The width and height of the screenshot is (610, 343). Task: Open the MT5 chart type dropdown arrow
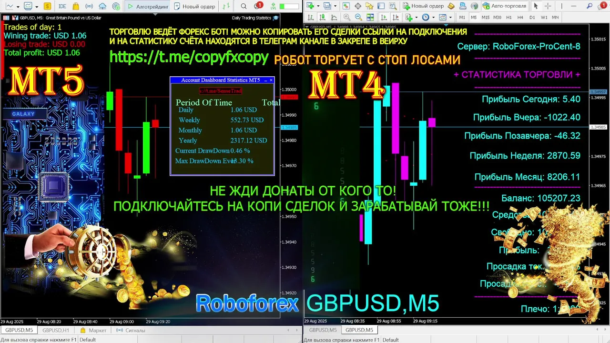18,7
